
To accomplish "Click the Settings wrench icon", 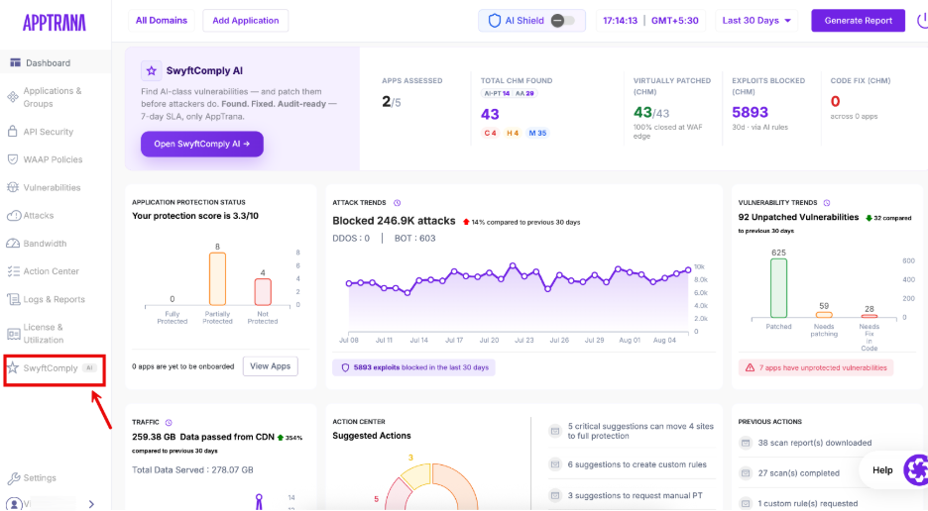I will (x=14, y=478).
